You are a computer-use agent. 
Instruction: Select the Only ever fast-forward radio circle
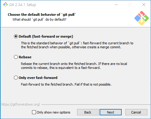tap(16, 78)
